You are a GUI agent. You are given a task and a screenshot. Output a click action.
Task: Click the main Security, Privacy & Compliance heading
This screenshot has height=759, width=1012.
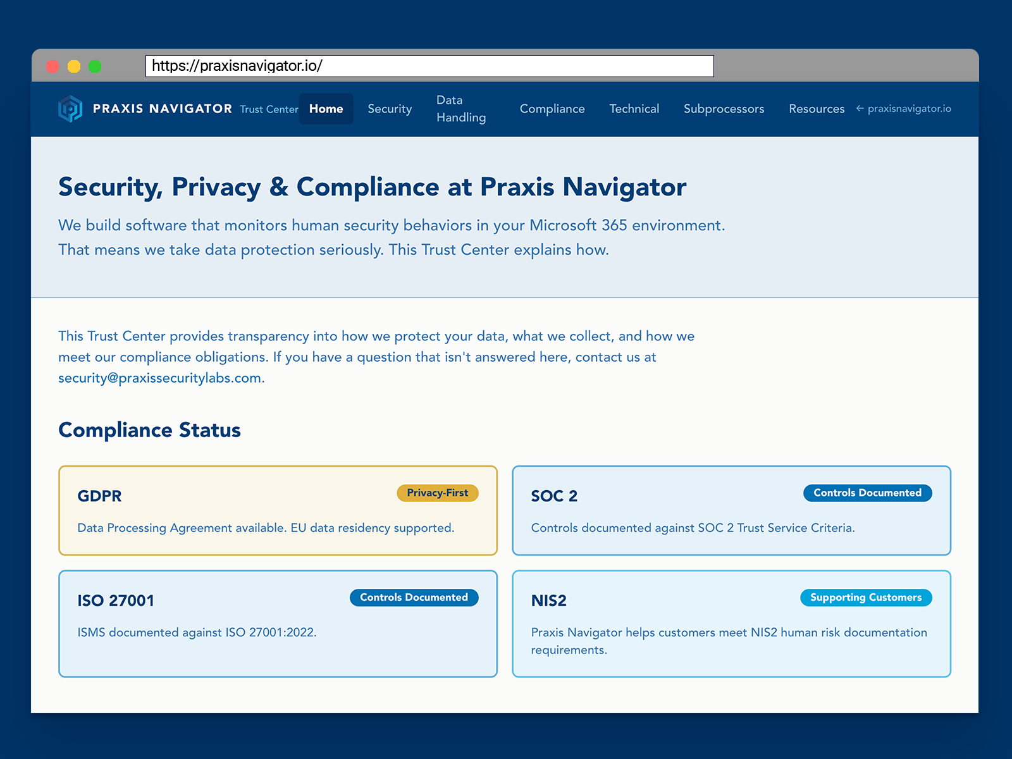click(x=372, y=187)
